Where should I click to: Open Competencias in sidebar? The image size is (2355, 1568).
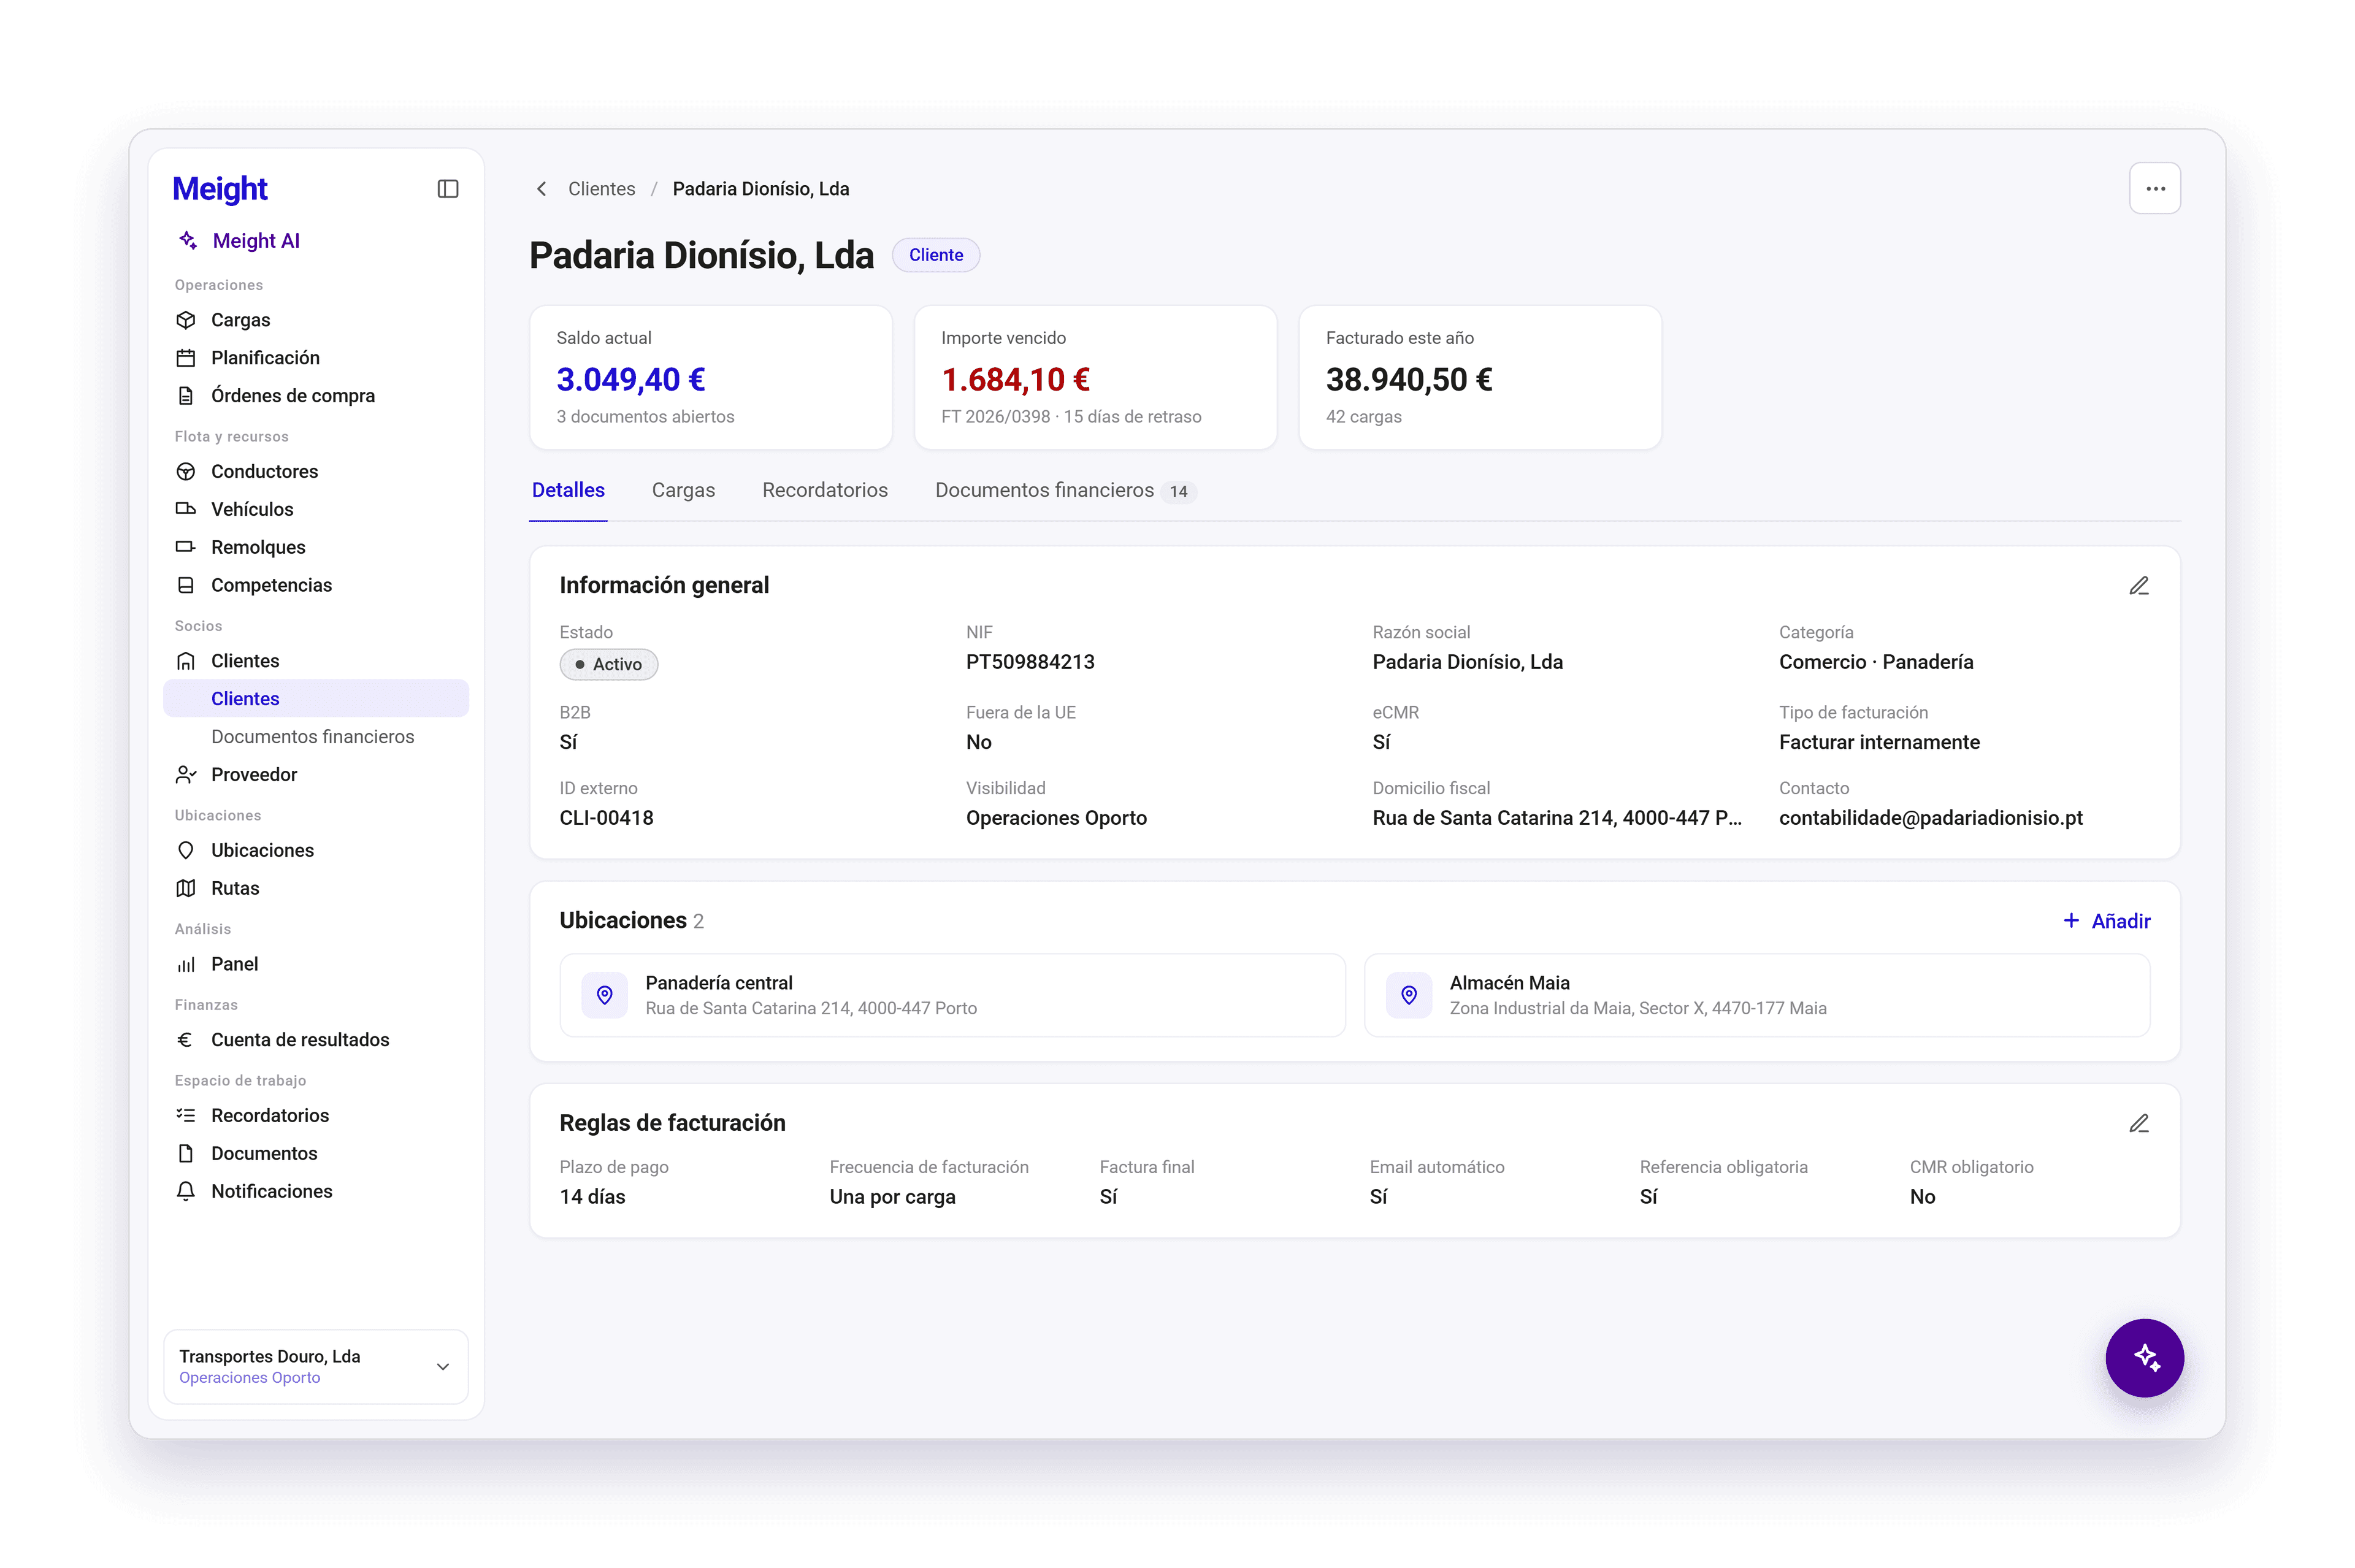tap(316, 586)
